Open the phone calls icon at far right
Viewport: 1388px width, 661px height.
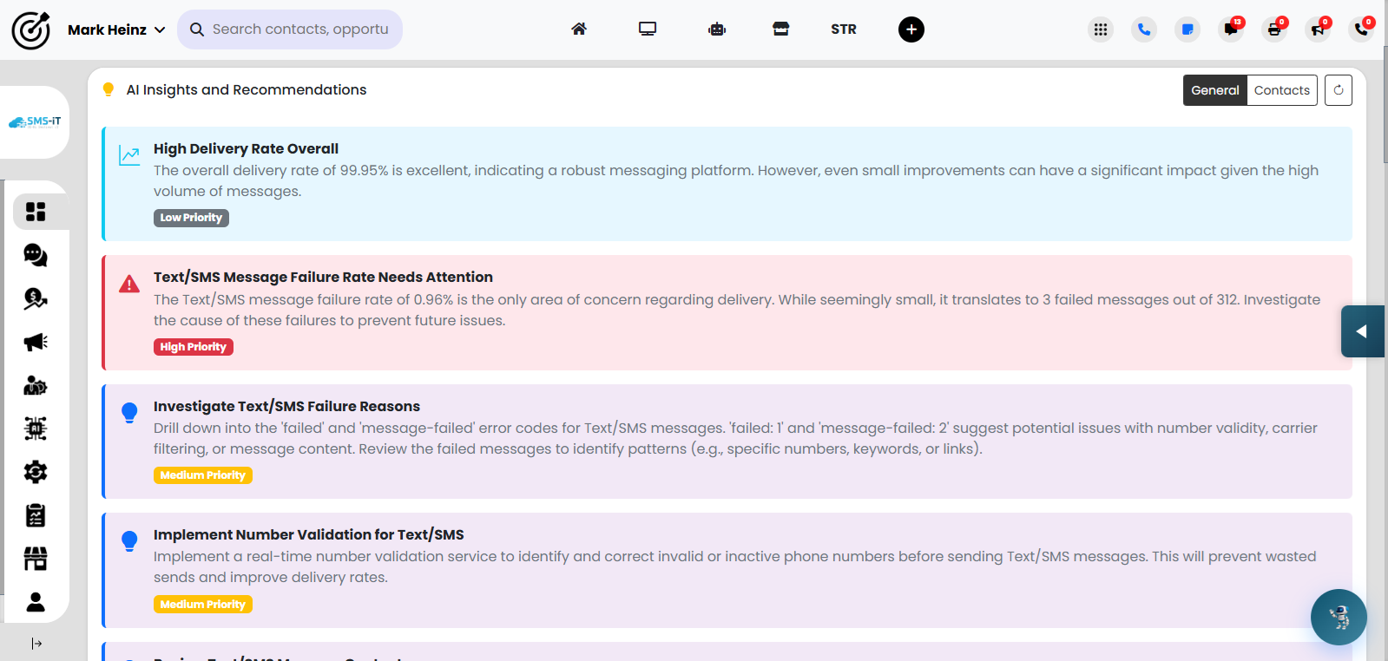pyautogui.click(x=1361, y=29)
